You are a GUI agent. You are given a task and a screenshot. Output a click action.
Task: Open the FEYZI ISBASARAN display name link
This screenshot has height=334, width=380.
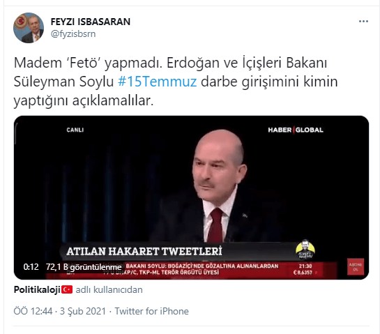point(91,22)
